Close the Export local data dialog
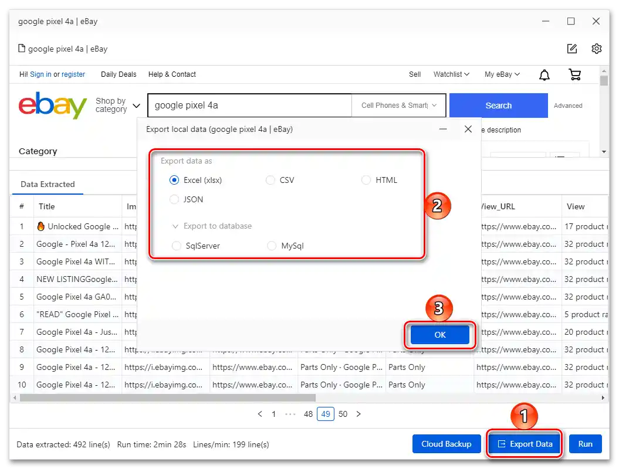The image size is (619, 469). 468,129
